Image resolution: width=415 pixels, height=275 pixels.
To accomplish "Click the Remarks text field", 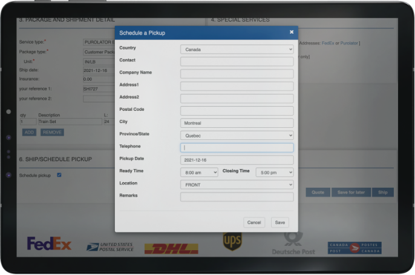I will coord(237,197).
